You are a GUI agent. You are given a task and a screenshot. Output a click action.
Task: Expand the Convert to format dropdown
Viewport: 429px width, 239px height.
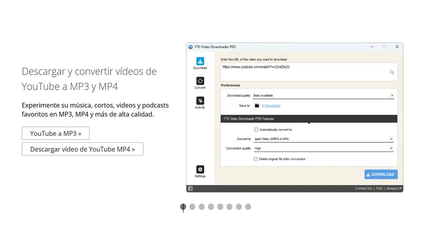point(323,139)
